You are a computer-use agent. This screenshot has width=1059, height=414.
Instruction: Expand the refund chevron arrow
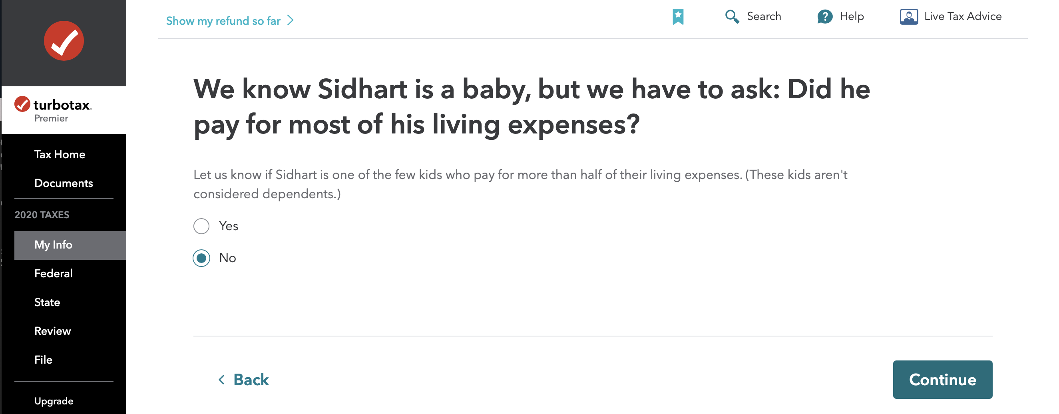point(291,20)
